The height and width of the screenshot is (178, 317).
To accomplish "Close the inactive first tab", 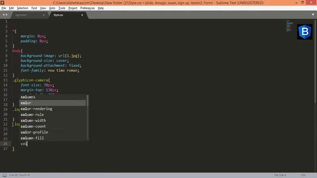I will click(44, 15).
